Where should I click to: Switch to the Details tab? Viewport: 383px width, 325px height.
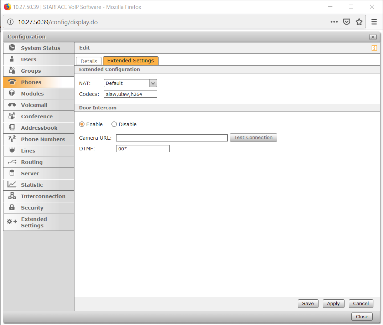coord(89,61)
